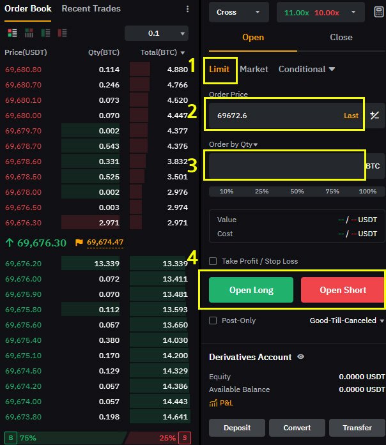Viewport: 386px width, 445px height.
Task: Open the order book three-dot options menu
Action: pyautogui.click(x=187, y=9)
